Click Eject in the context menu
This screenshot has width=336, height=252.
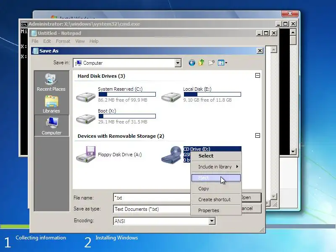tap(216, 178)
